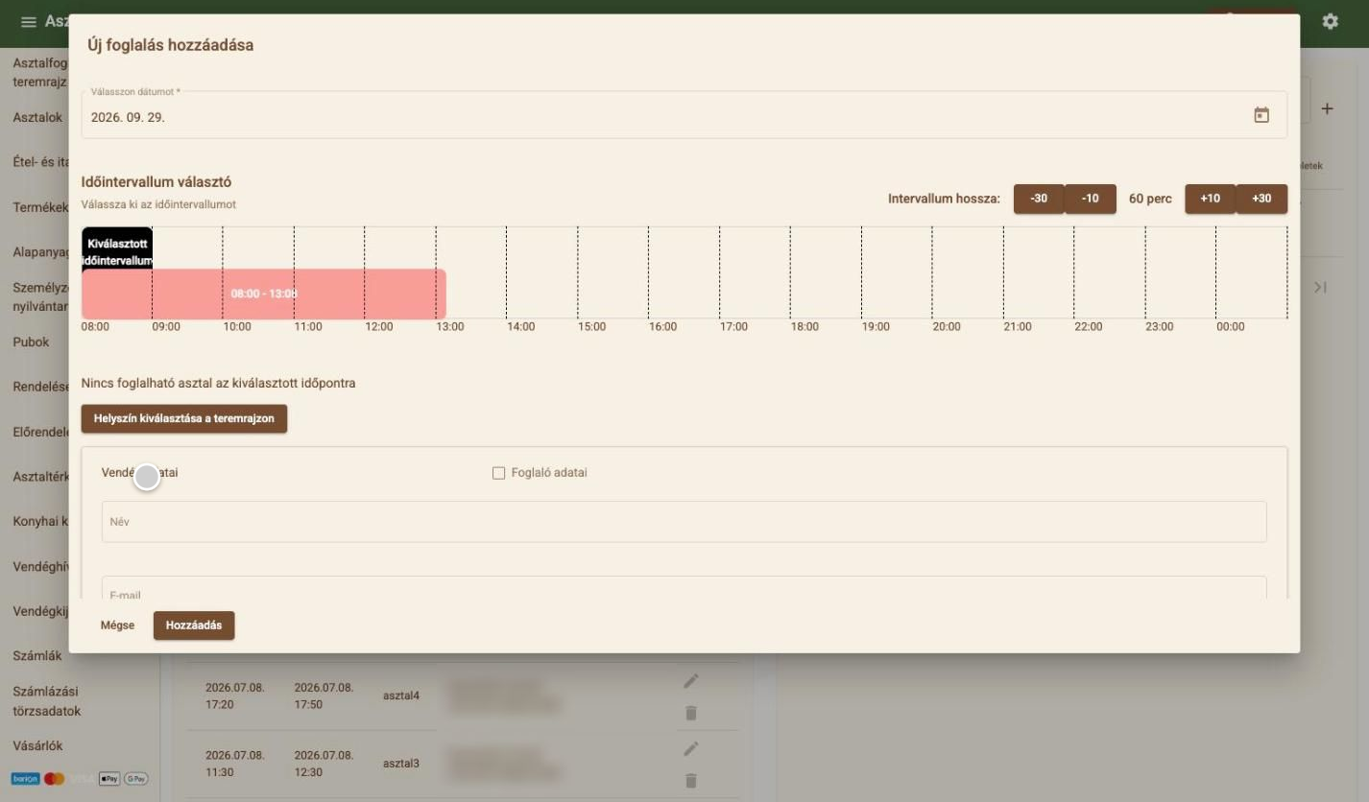The image size is (1369, 802).
Task: Open the hamburger navigation menu
Action: (29, 22)
